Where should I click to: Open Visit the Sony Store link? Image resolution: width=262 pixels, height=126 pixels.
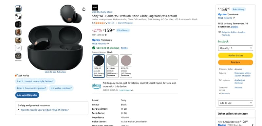pyautogui.click(x=102, y=12)
